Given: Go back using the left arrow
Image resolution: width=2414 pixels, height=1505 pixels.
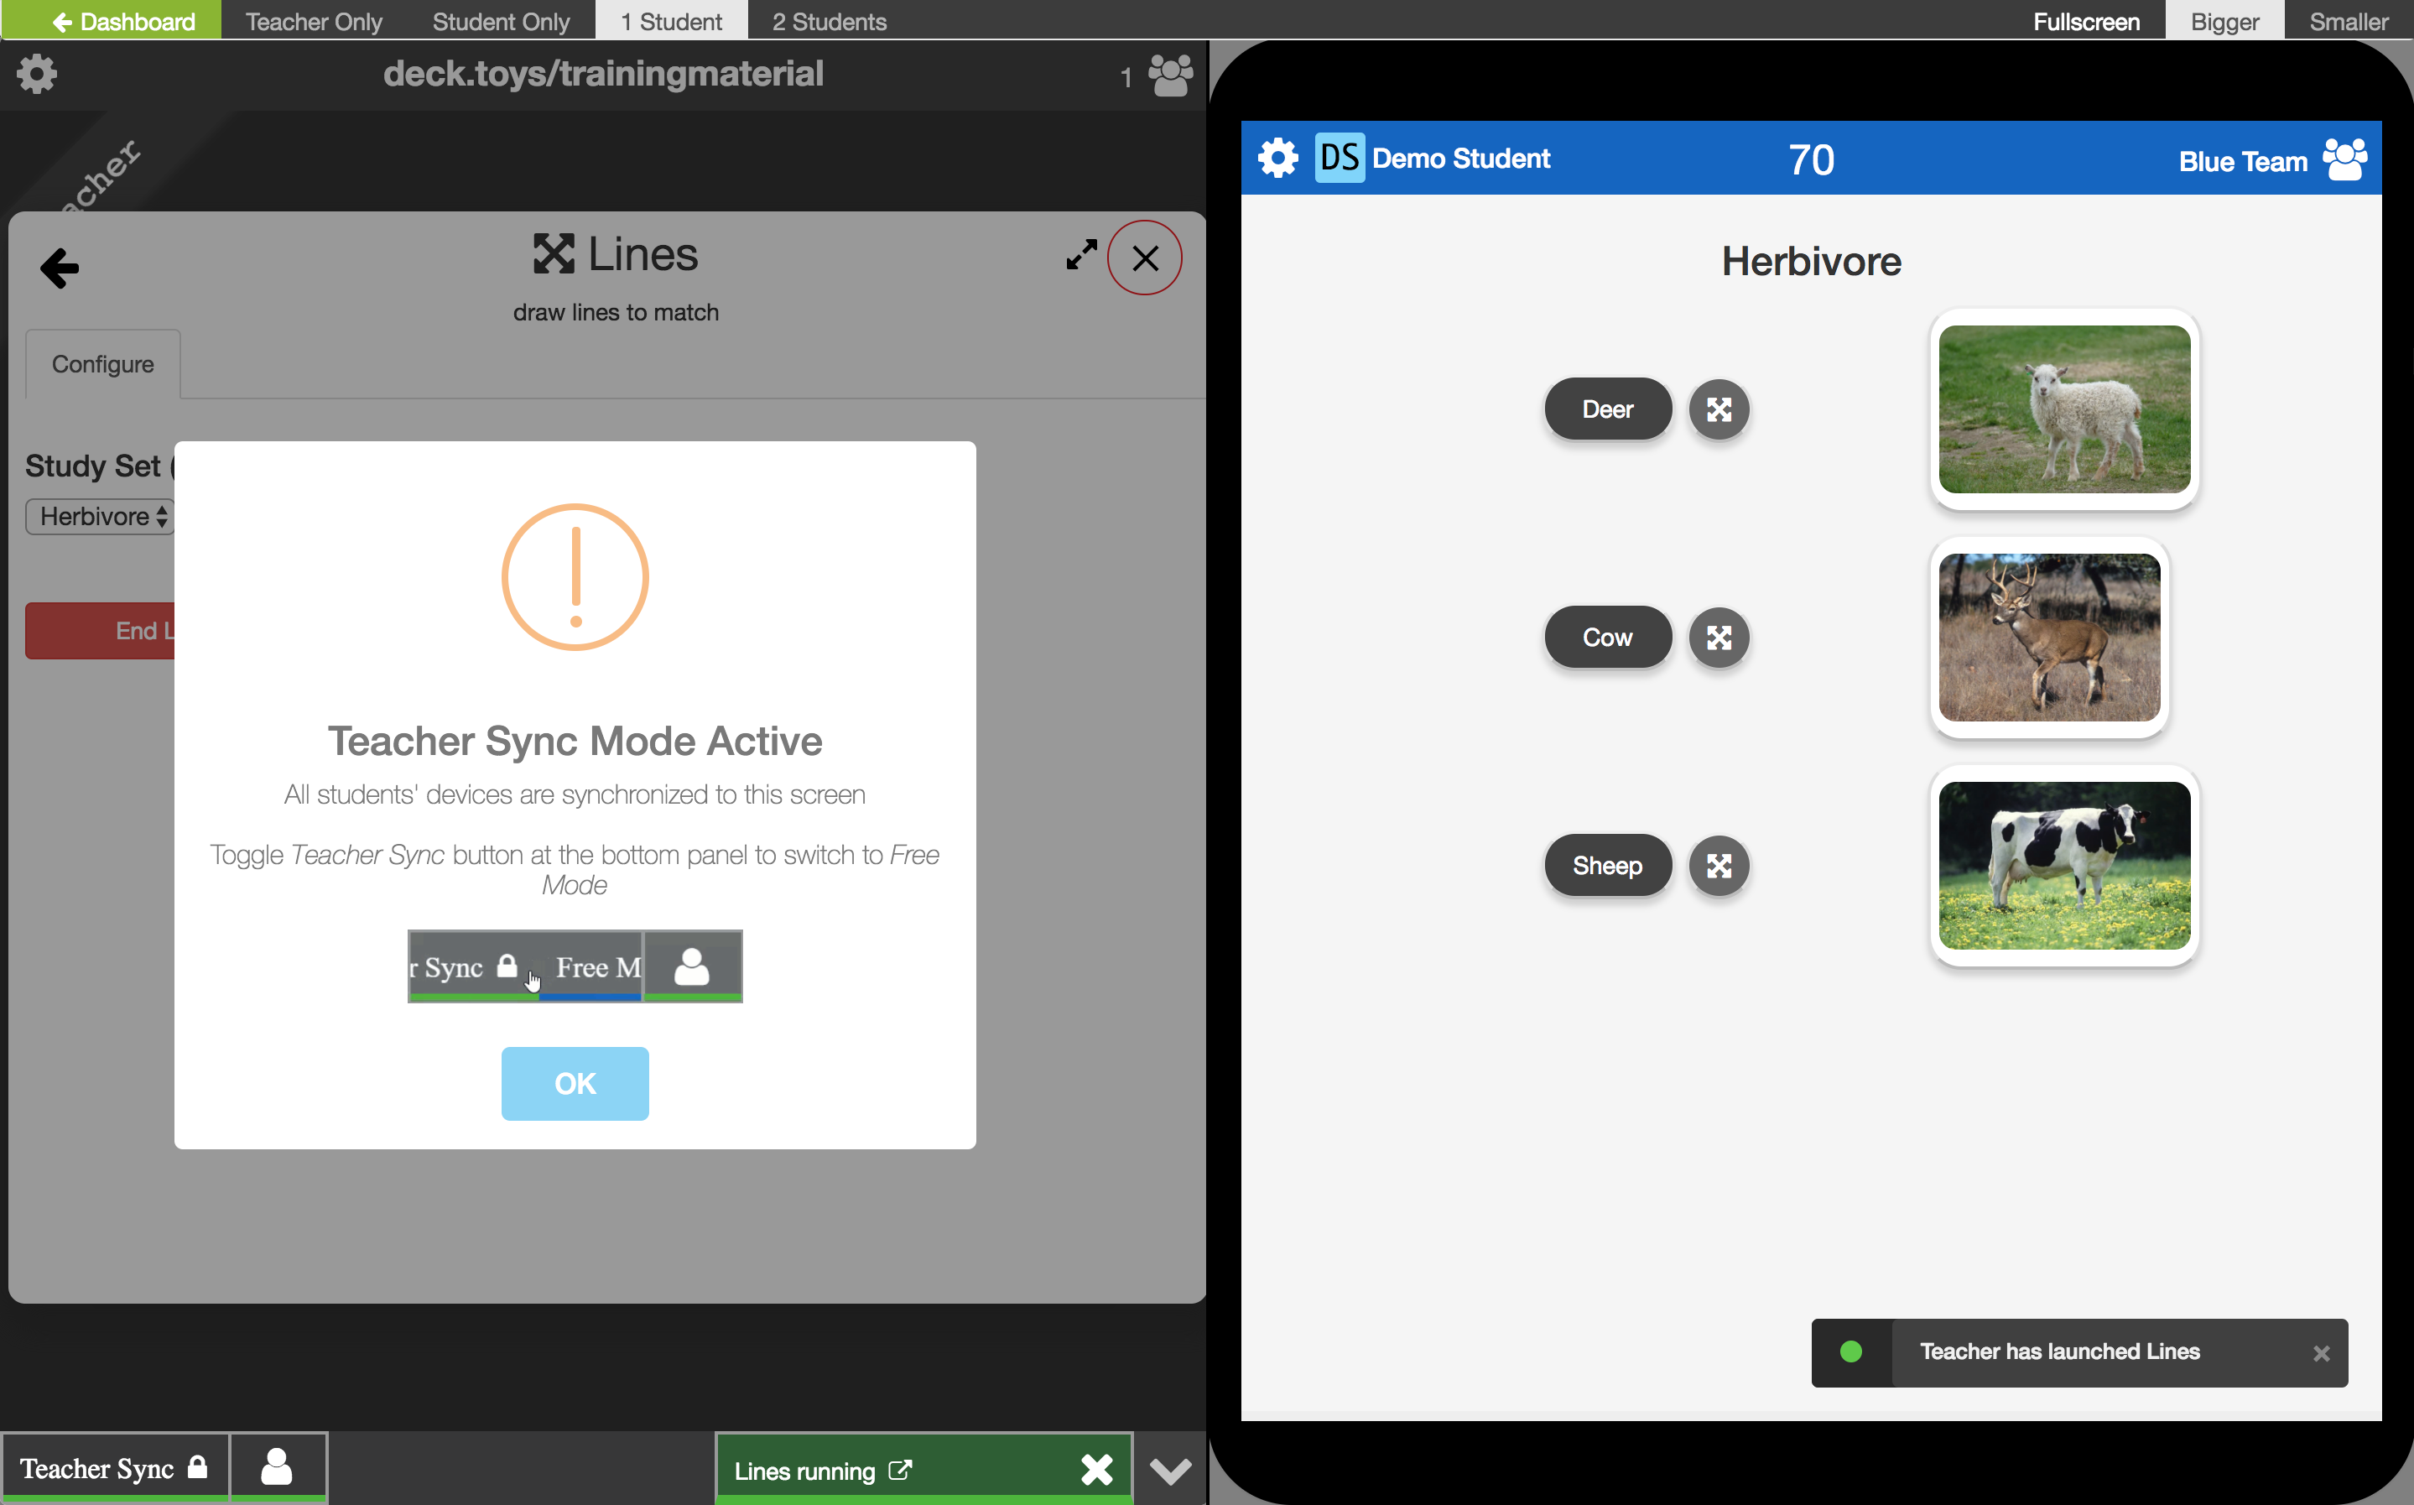Looking at the screenshot, I should (60, 268).
